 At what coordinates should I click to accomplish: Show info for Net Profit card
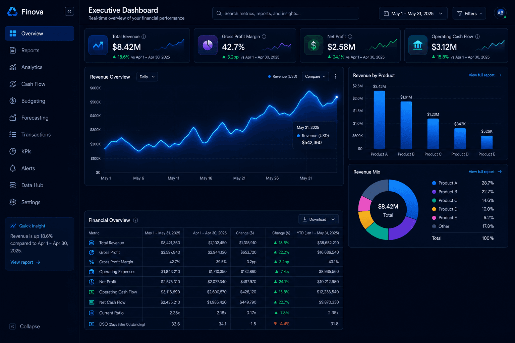(350, 37)
